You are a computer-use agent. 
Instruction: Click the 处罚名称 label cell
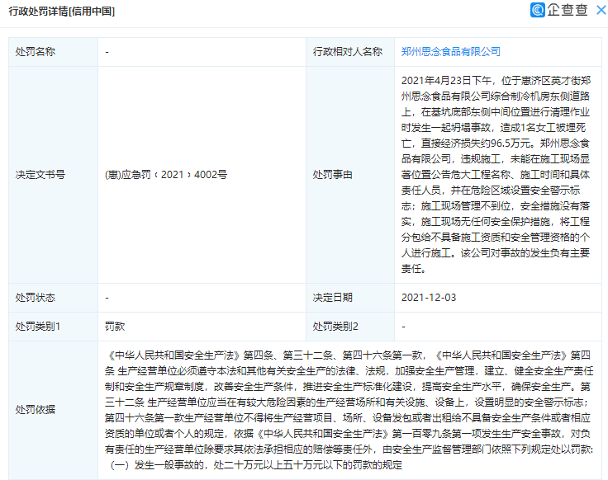coord(53,52)
